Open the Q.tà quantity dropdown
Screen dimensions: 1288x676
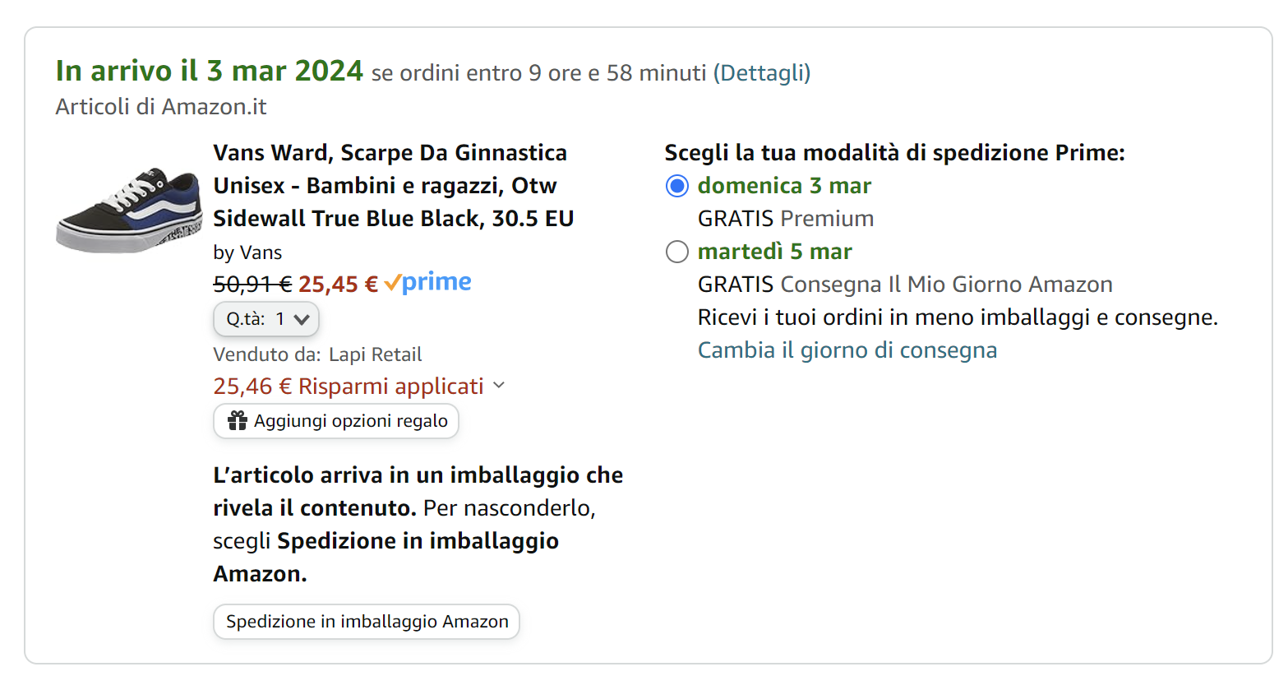click(265, 318)
